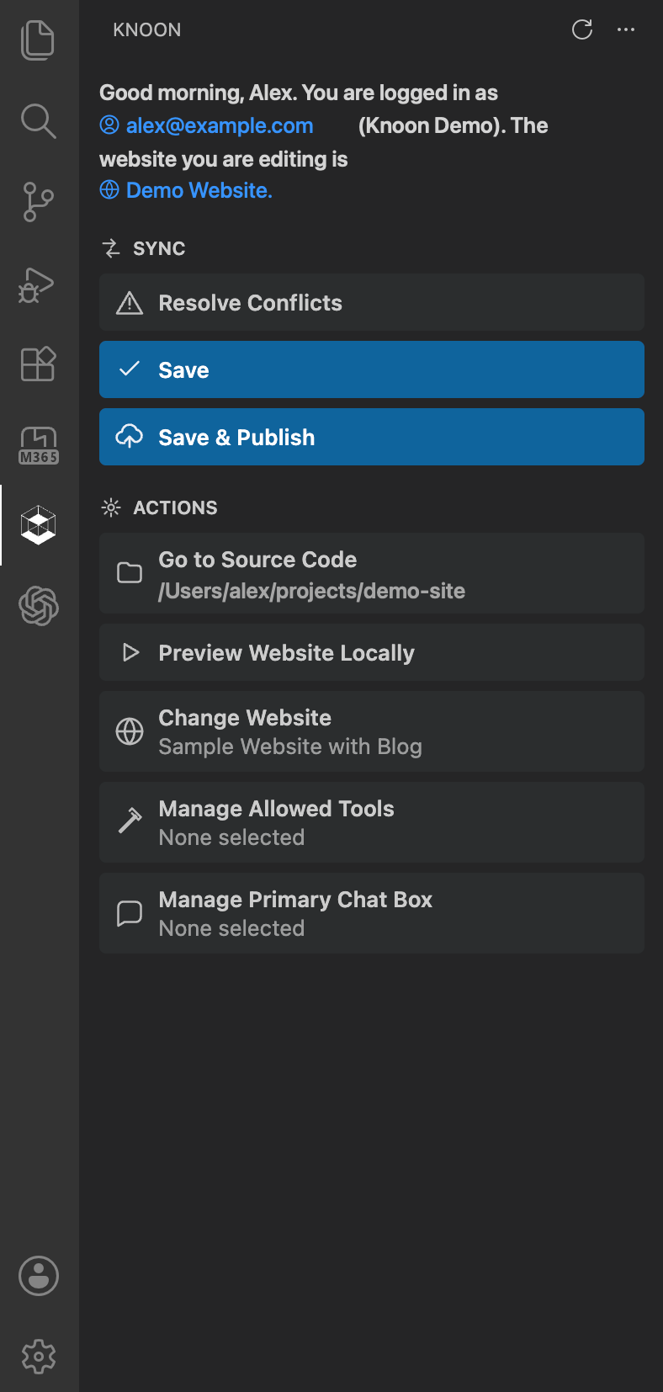Open Manage Allowed Tools
Image resolution: width=663 pixels, height=1392 pixels.
pyautogui.click(x=372, y=822)
